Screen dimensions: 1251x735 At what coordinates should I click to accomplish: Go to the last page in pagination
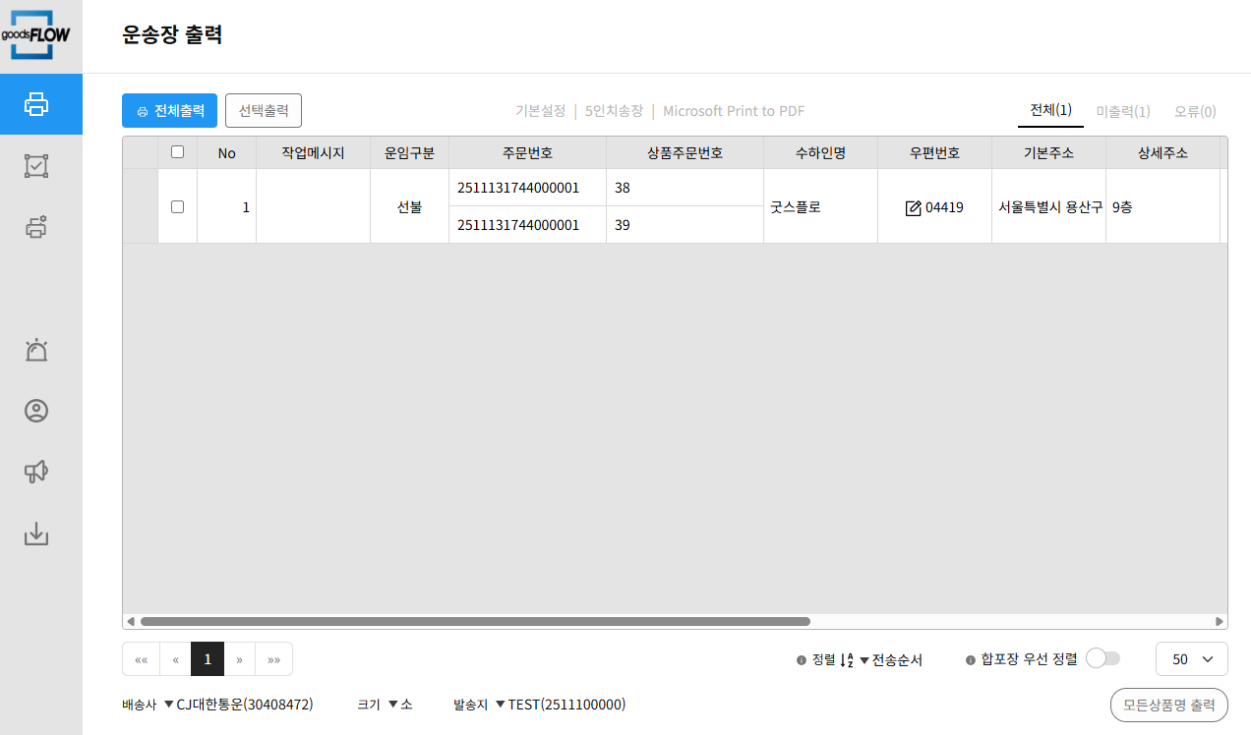click(274, 659)
